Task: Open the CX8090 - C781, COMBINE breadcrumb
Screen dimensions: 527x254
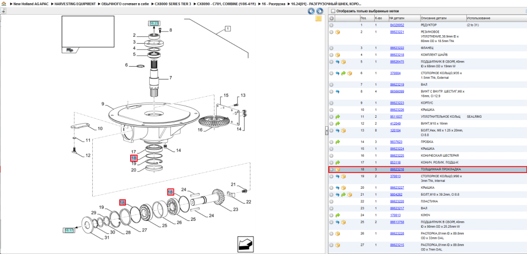Action: tap(227, 4)
